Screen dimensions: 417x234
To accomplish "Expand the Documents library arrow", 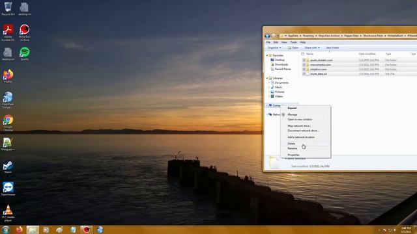I will pos(269,83).
